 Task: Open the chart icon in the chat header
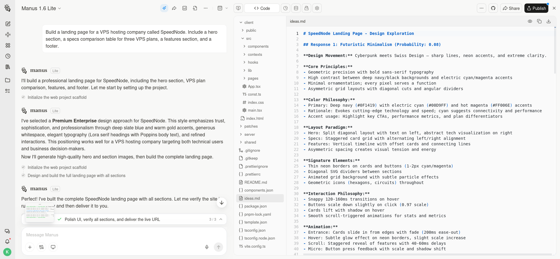click(185, 8)
